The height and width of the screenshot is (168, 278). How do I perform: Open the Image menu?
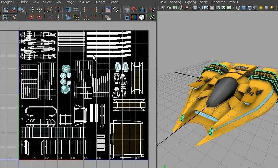click(70, 2)
